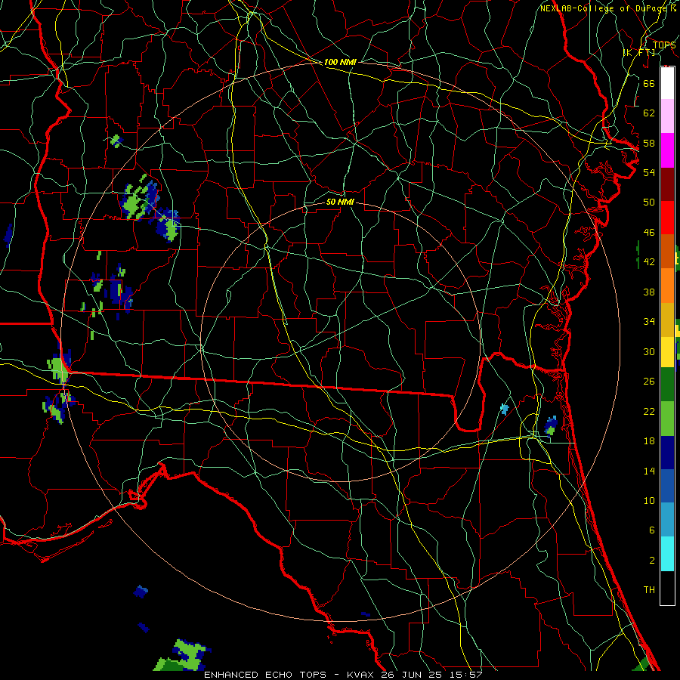Click legend value 34
This screenshot has width=680, height=680.
(649, 322)
